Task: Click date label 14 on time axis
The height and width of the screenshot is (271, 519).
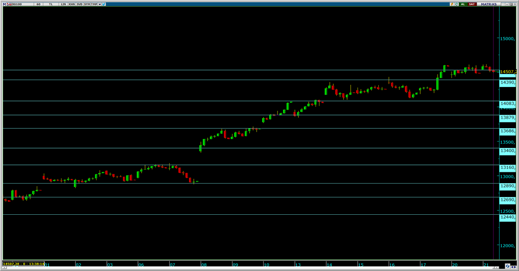Action: click(x=329, y=265)
